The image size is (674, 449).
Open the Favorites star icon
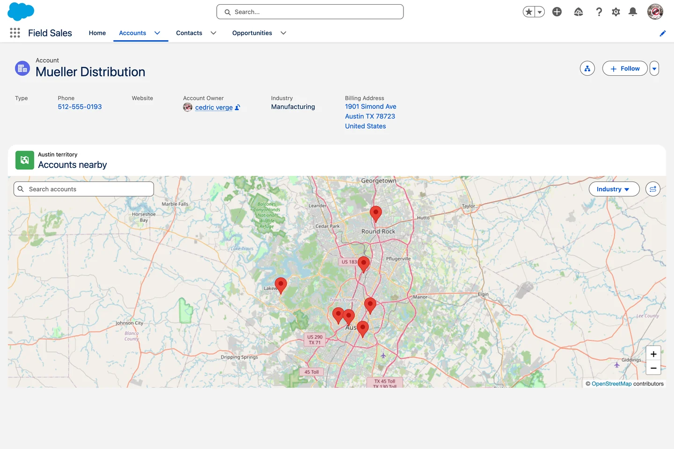click(529, 12)
